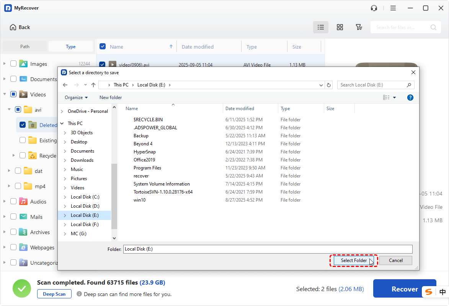449x306 pixels.
Task: Collapse the Videos category
Action: pyautogui.click(x=4, y=94)
